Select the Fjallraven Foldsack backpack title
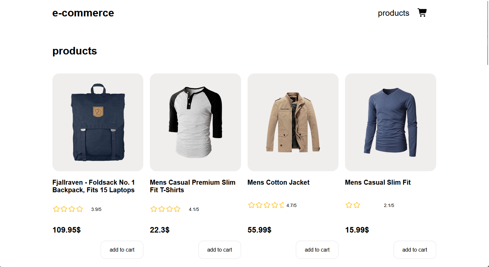The width and height of the screenshot is (489, 267). pyautogui.click(x=93, y=186)
